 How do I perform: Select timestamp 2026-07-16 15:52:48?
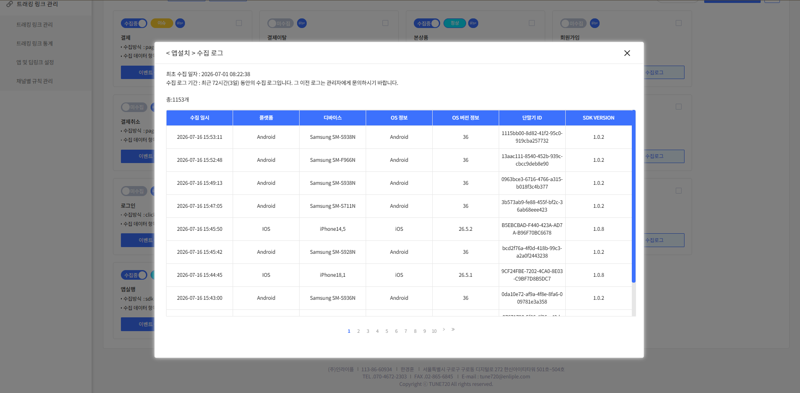(200, 160)
